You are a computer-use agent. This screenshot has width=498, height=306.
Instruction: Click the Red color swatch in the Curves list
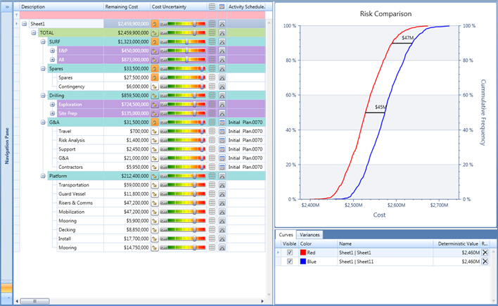point(304,252)
